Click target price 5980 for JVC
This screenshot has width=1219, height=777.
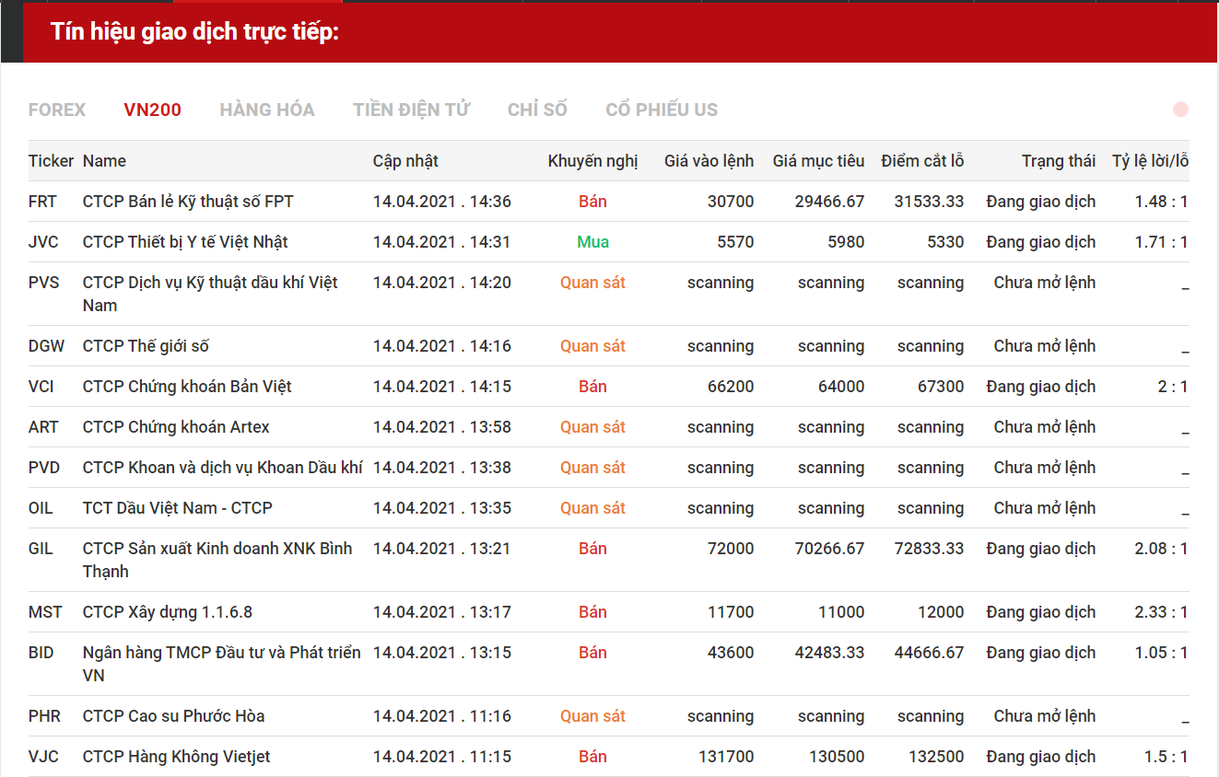click(x=846, y=242)
